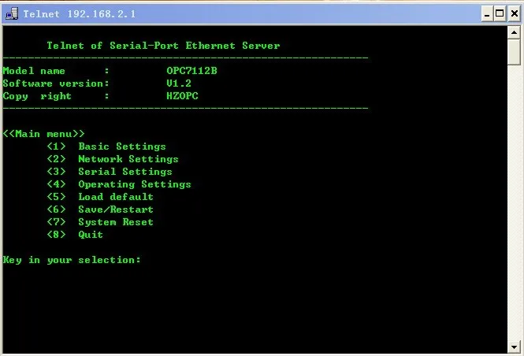Click the scrollbar down arrow
The width and height of the screenshot is (524, 356).
point(514,347)
